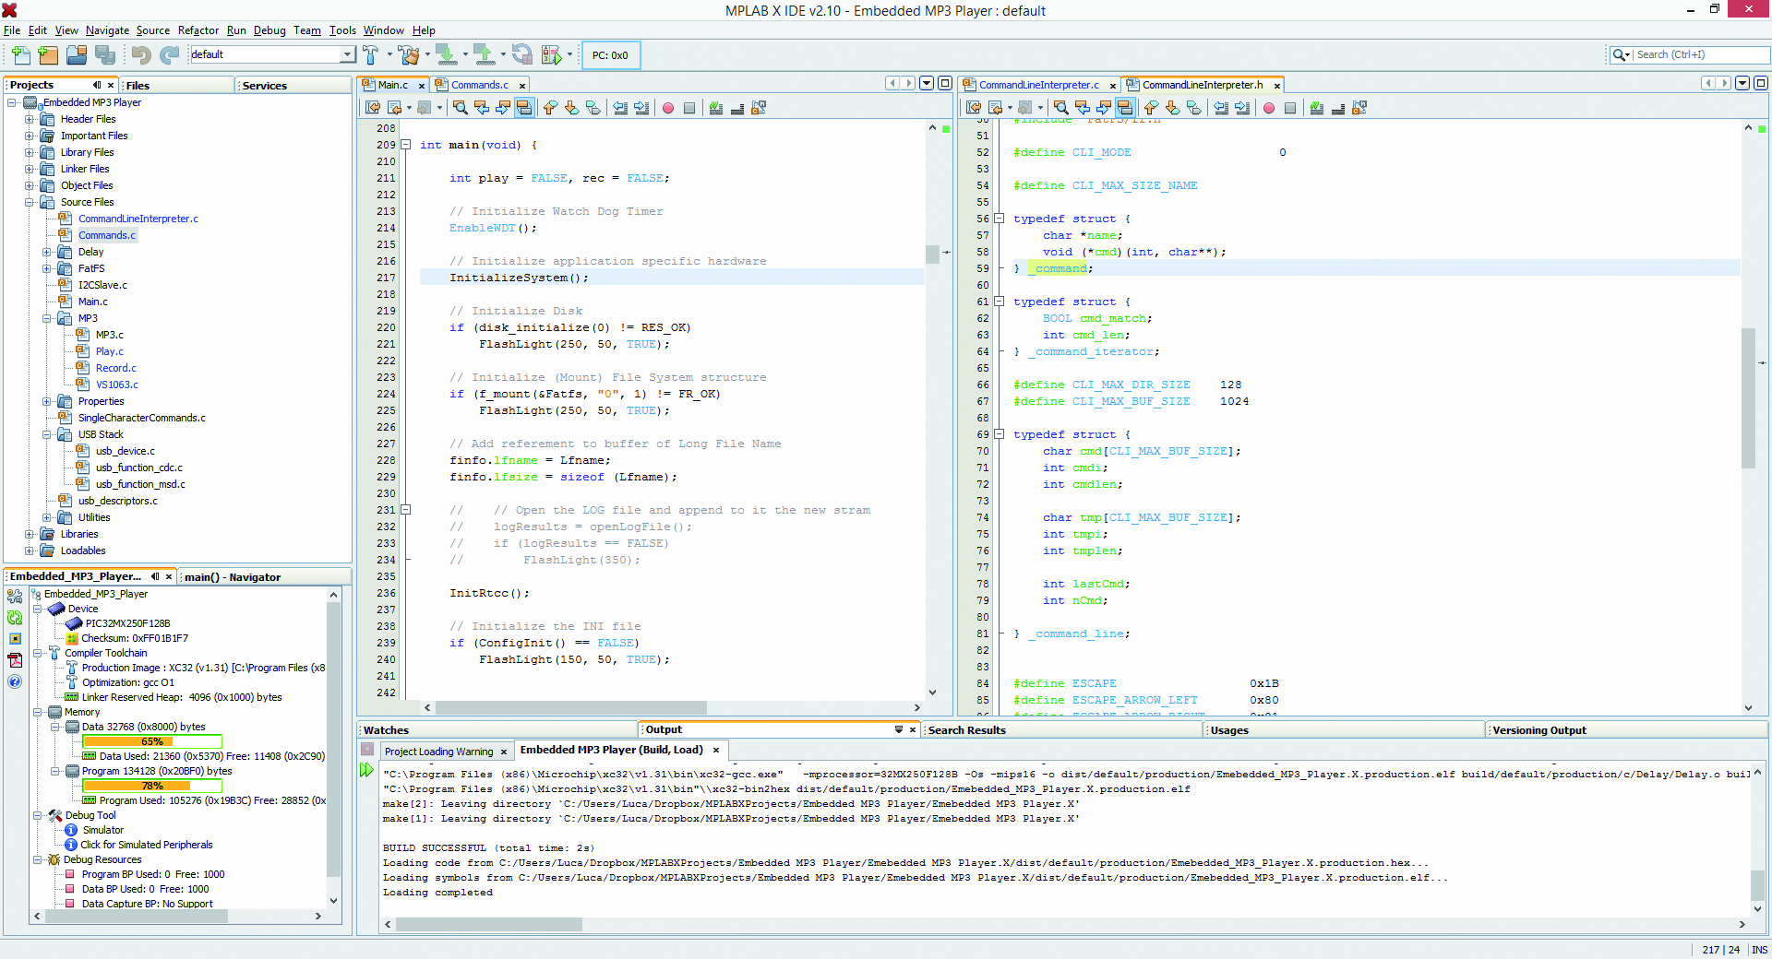The image size is (1772, 959).
Task: Open the Project Loading Warning output tab
Action: click(446, 752)
